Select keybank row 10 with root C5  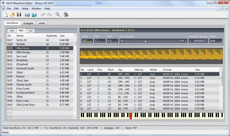tap(150, 108)
